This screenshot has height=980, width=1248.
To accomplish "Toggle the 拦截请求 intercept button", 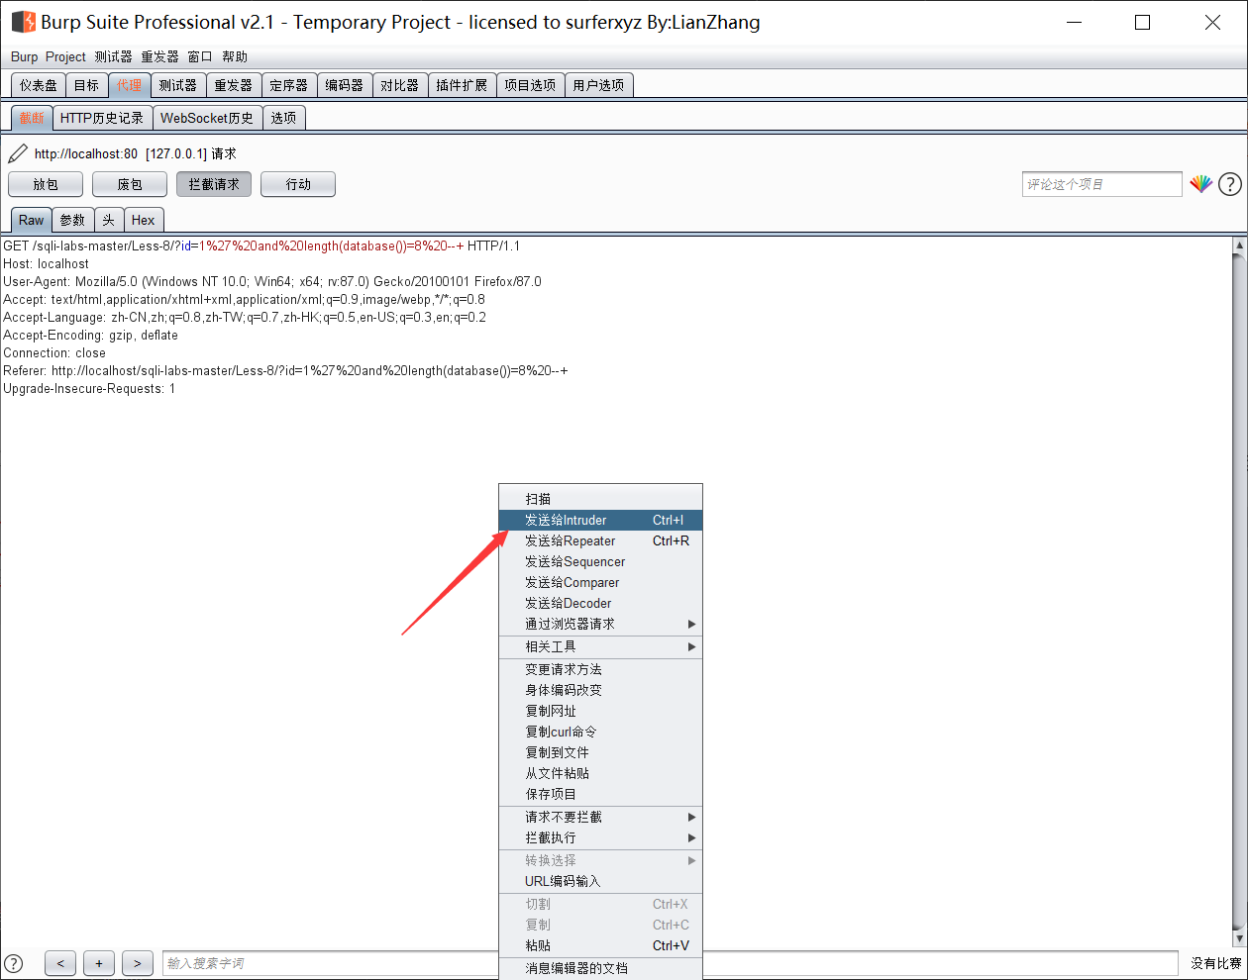I will tap(214, 184).
